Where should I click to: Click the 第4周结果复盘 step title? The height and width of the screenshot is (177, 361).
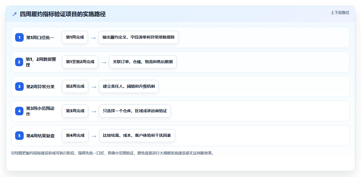coord(40,136)
